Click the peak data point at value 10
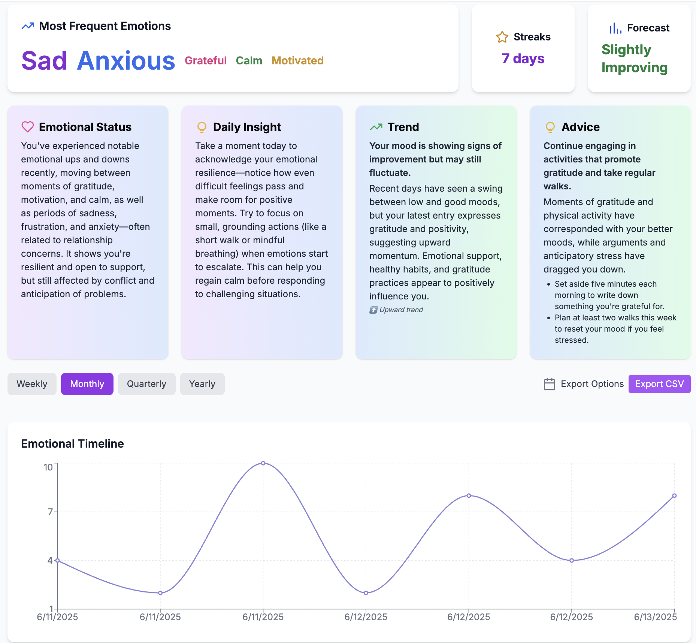696x643 pixels. tap(263, 463)
